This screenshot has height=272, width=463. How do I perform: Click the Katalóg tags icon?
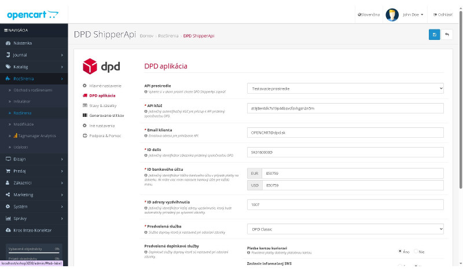pyautogui.click(x=8, y=67)
